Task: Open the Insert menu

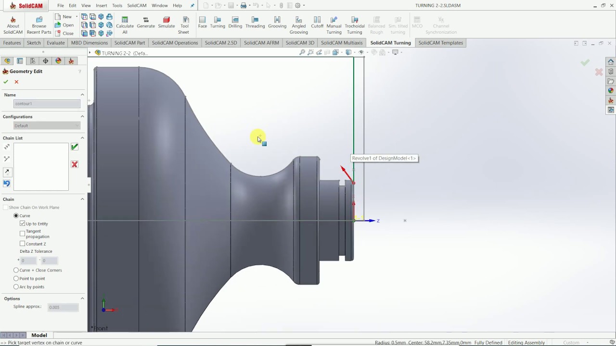Action: [102, 5]
